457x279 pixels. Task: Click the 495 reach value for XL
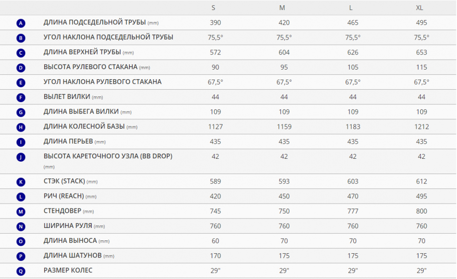point(421,196)
